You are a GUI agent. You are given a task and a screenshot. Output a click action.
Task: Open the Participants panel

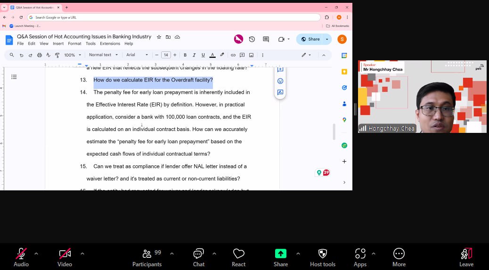147,258
